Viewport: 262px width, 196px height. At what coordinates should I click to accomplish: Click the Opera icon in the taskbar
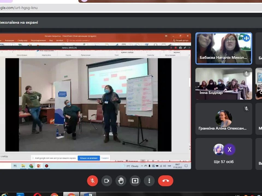(37, 195)
